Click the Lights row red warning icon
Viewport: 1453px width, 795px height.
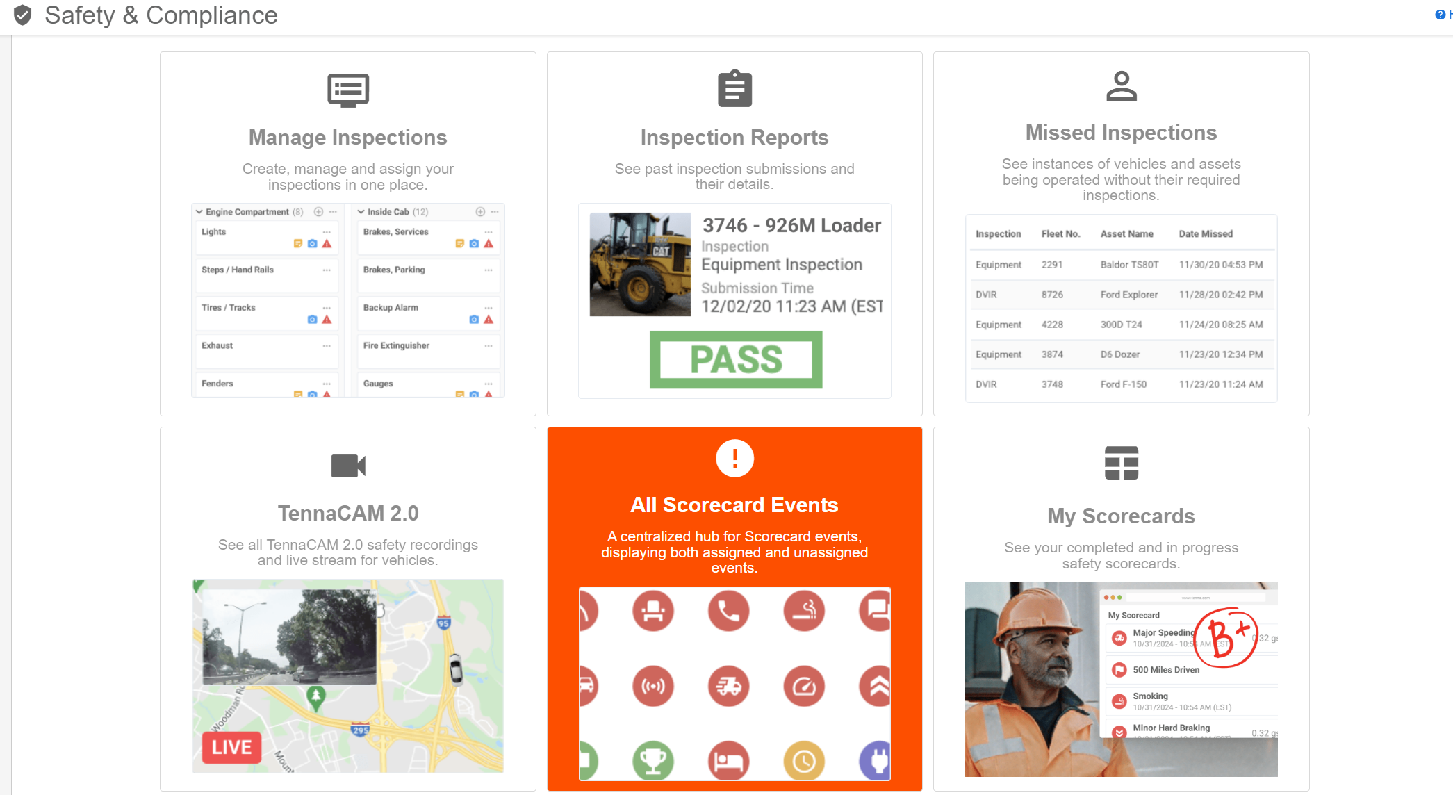coord(327,244)
